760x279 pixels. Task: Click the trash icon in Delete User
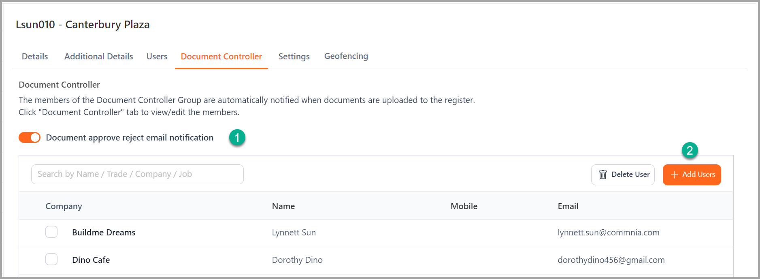[x=603, y=174]
